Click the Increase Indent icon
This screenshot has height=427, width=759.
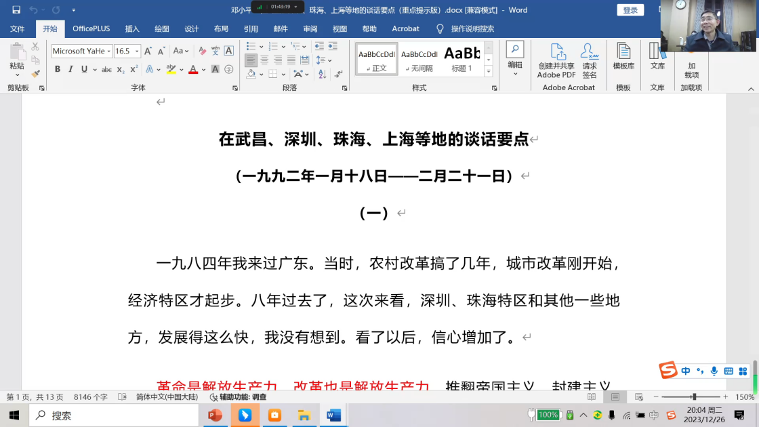(x=332, y=46)
